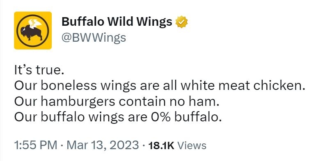Viewport: 318px width, 161px height.
Task: Click the winged buffalo logo in avatar
Action: click(33, 31)
